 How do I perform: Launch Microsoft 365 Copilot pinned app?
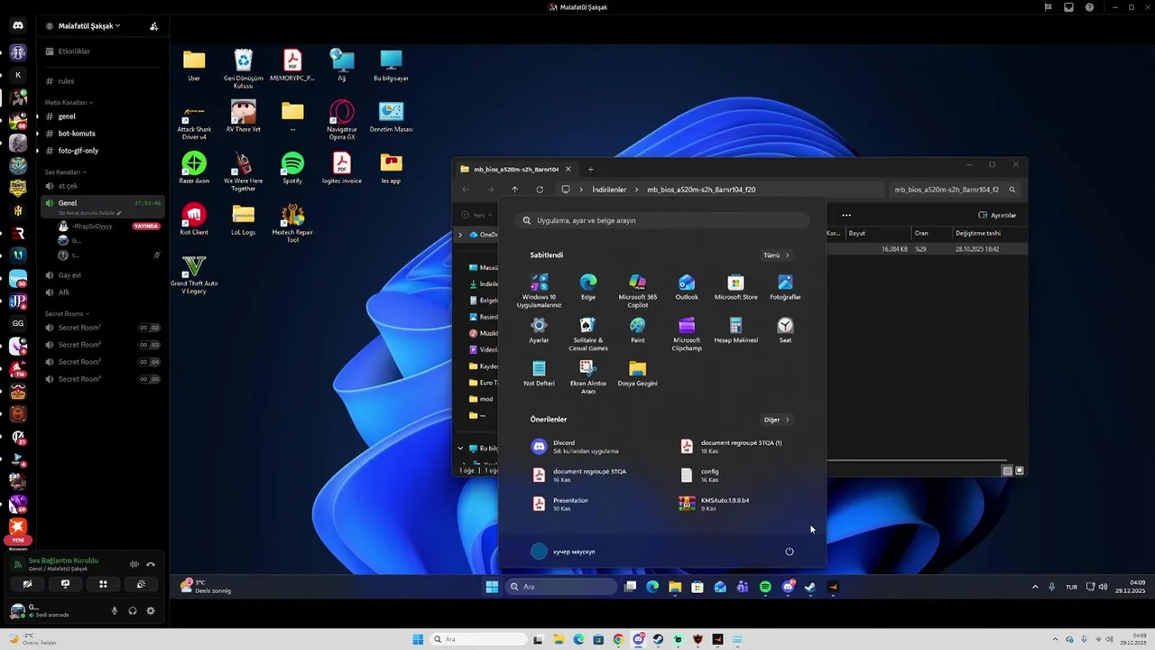(x=637, y=291)
